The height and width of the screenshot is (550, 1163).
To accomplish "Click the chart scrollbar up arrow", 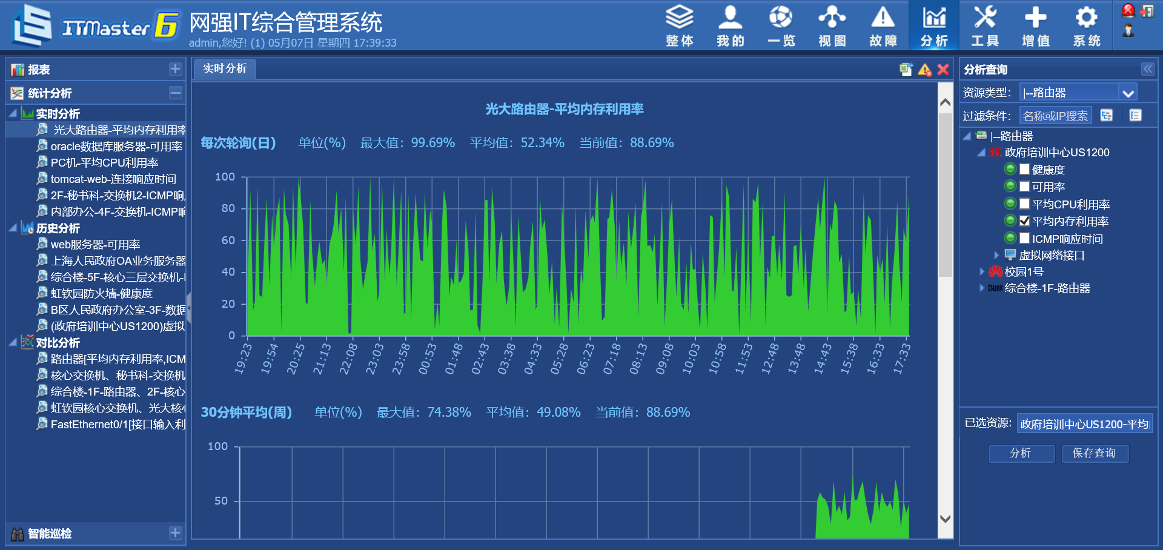I will click(x=945, y=103).
